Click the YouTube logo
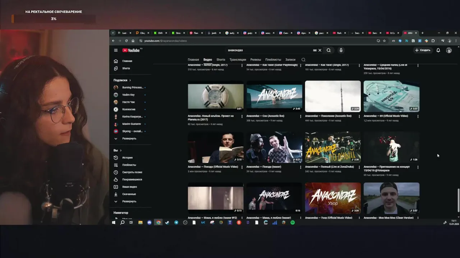The width and height of the screenshot is (460, 258). point(131,50)
